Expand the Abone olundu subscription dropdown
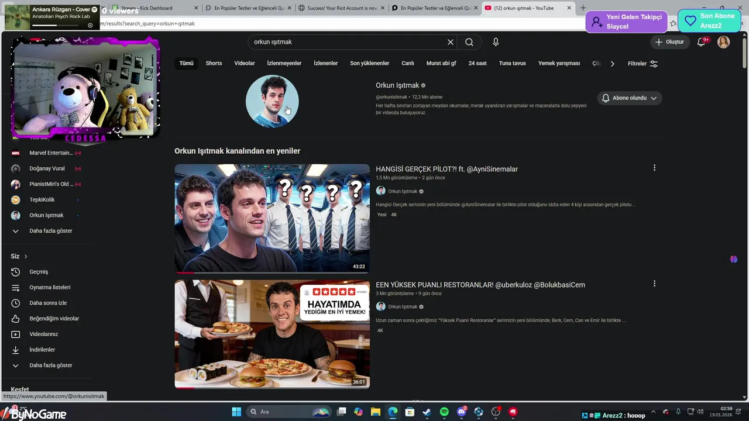This screenshot has height=421, width=749. click(x=630, y=98)
